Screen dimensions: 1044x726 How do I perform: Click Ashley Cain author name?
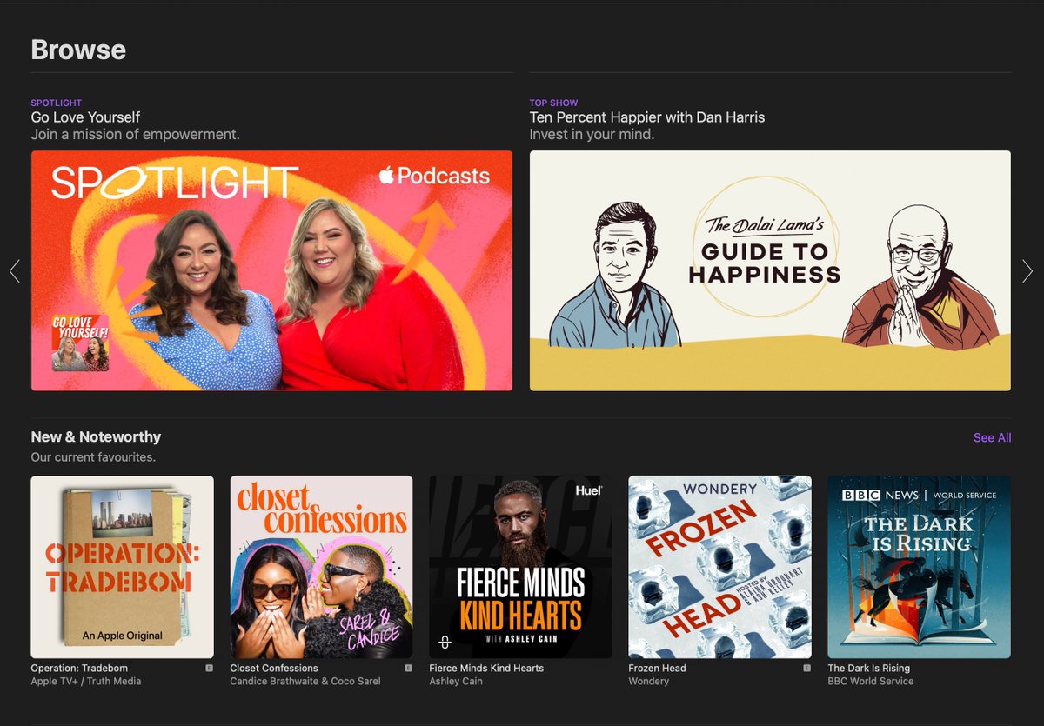[456, 682]
